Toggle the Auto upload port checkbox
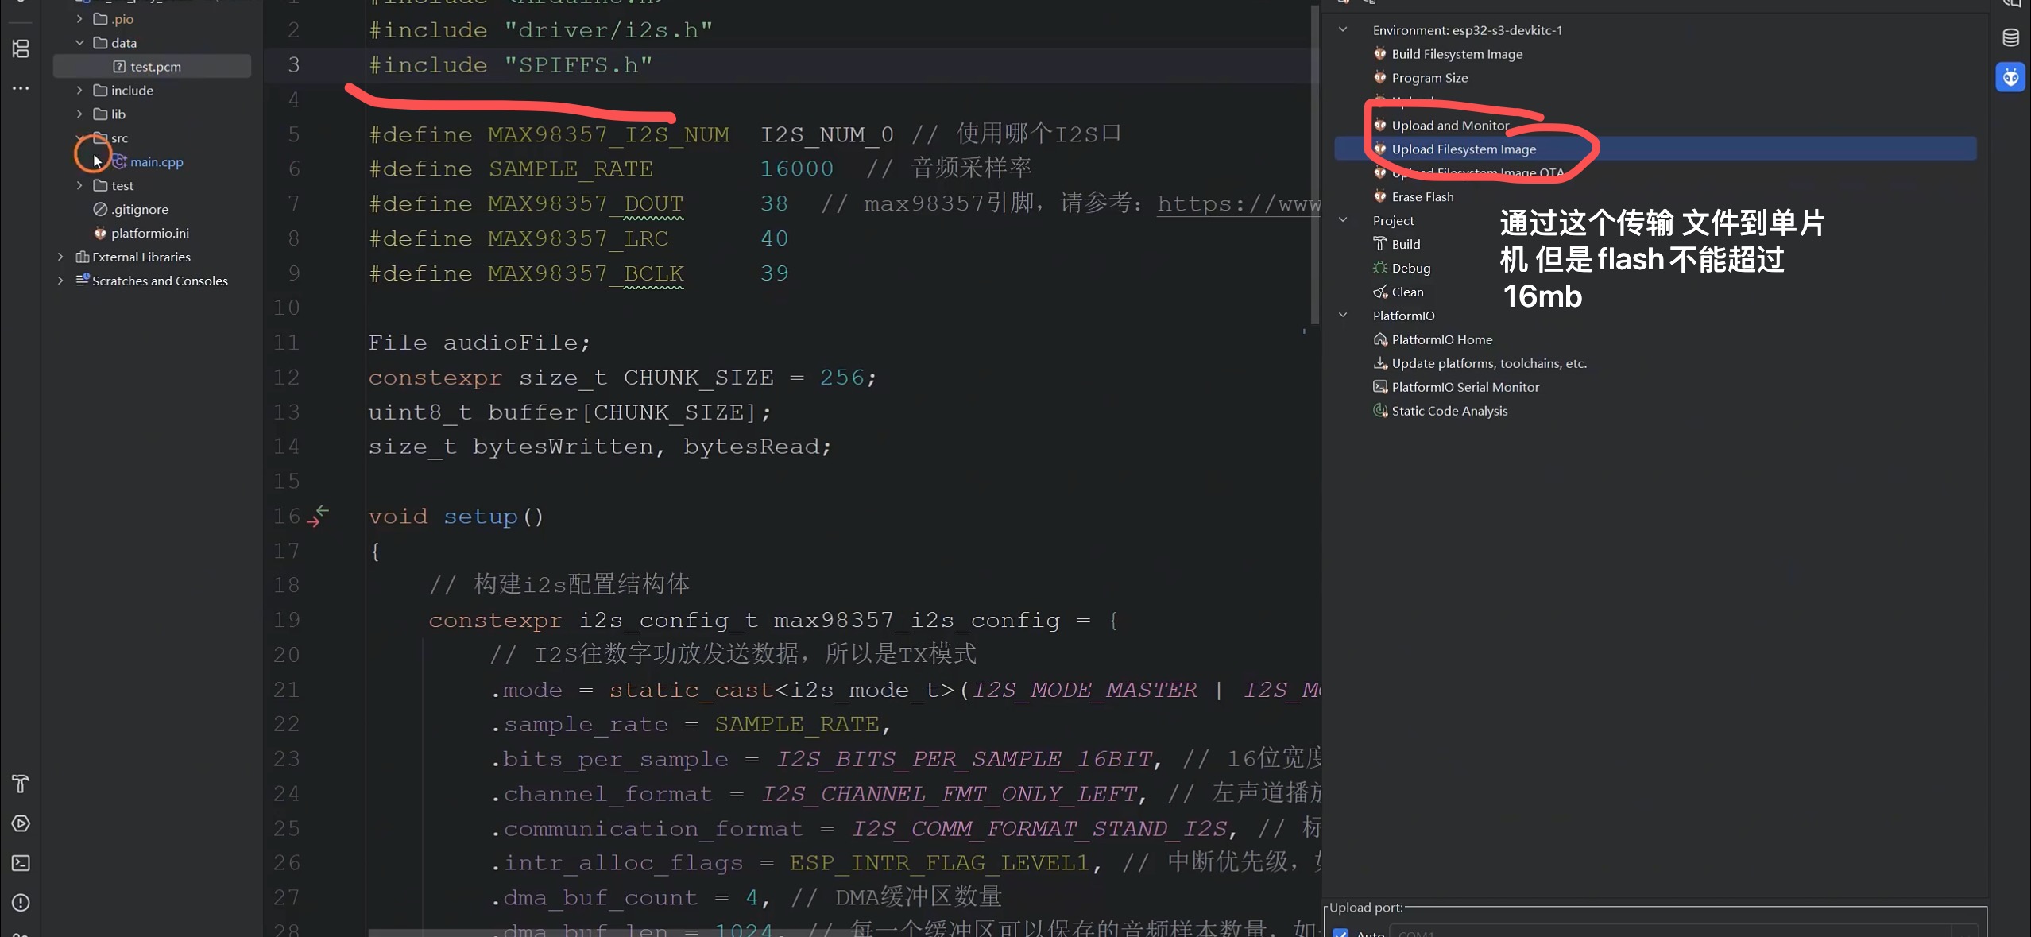The height and width of the screenshot is (937, 2031). point(1340,933)
